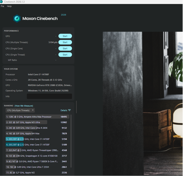Start the CPU Single Core test
This screenshot has width=183, height=176.
tap(65, 48)
